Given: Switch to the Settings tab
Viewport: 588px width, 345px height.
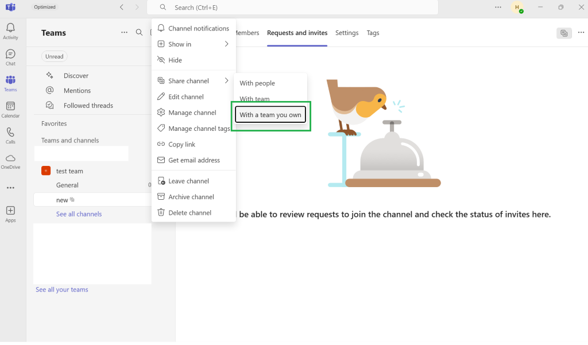Looking at the screenshot, I should click(x=347, y=33).
